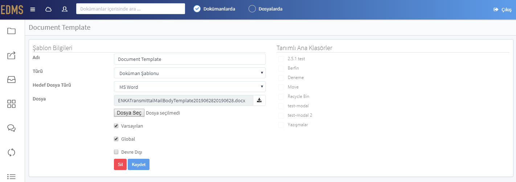Open the chat bubbles sidebar icon

point(11,128)
